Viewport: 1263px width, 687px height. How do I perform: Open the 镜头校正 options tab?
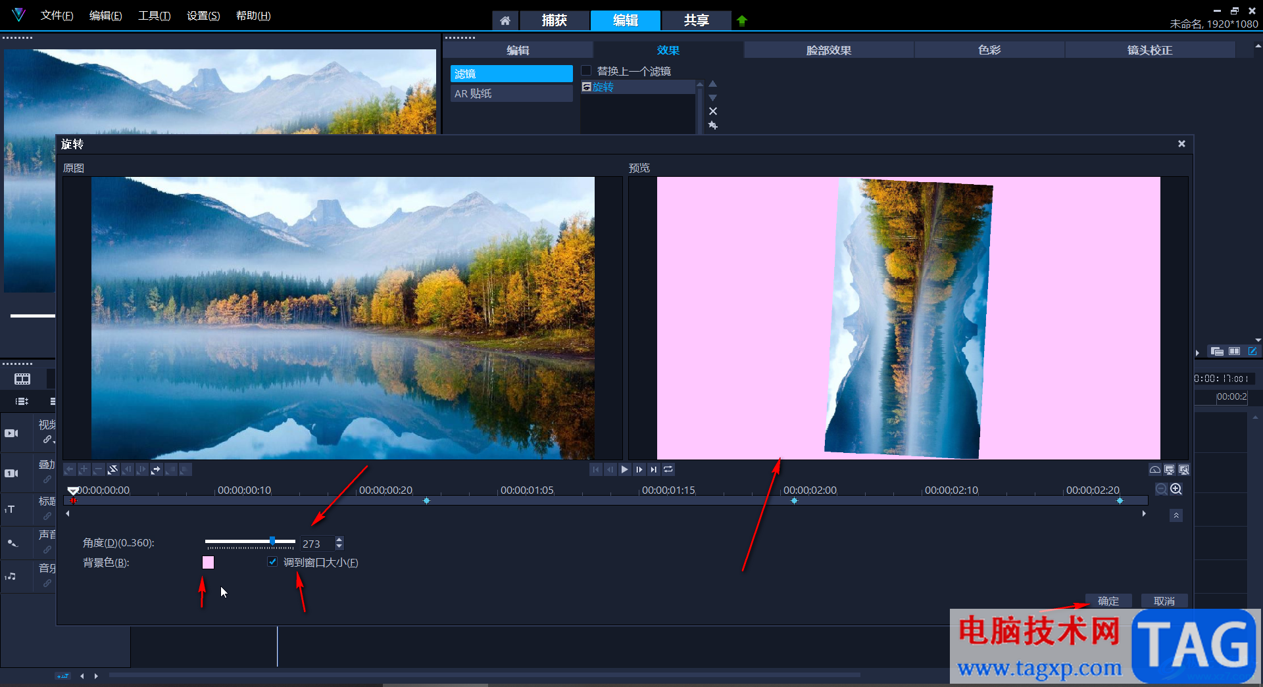coord(1149,50)
